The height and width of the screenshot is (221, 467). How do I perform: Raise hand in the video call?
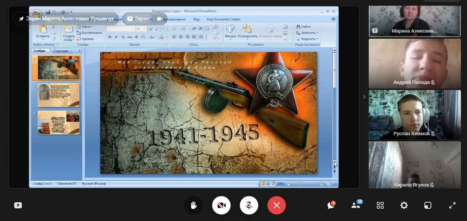point(194,205)
